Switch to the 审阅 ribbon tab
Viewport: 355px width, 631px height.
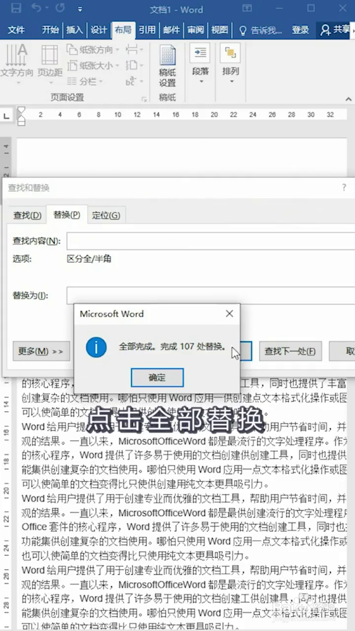pyautogui.click(x=196, y=30)
